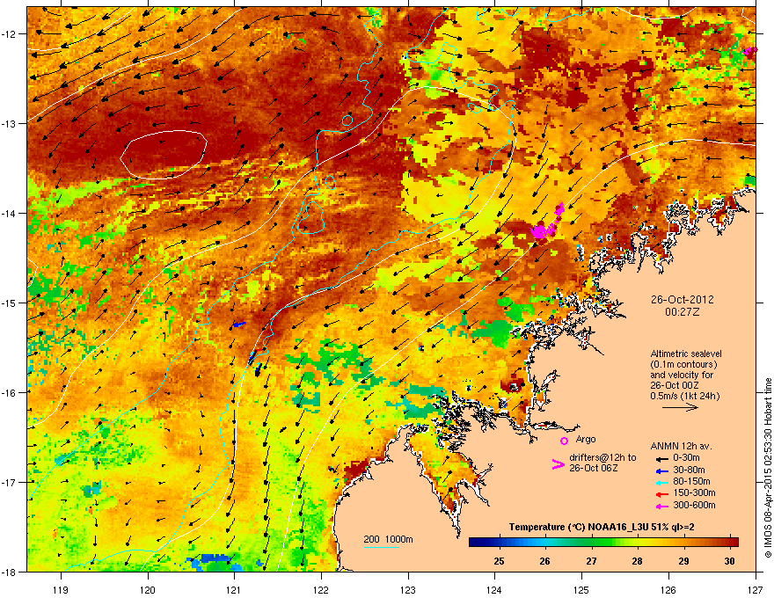Click the 0.5m/s velocity scale arrow
Viewport: 774px width, 598px height.
pos(680,407)
